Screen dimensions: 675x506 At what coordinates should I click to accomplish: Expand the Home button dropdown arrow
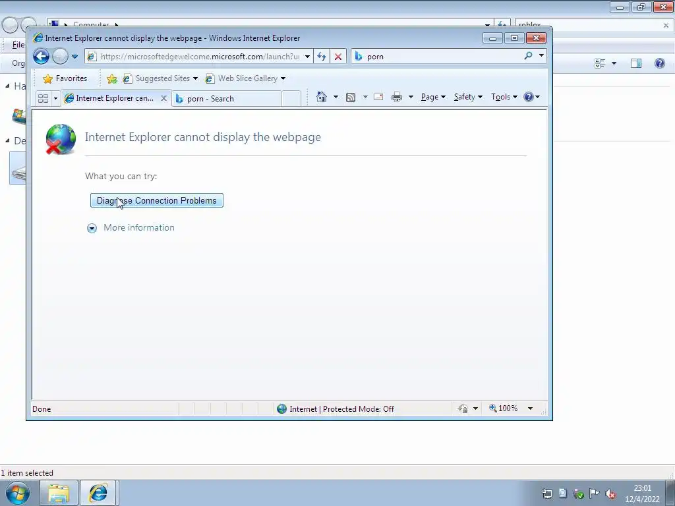pos(336,97)
